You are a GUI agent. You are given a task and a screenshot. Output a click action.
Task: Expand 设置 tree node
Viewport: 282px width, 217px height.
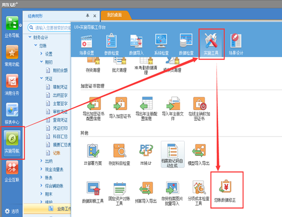(41, 54)
